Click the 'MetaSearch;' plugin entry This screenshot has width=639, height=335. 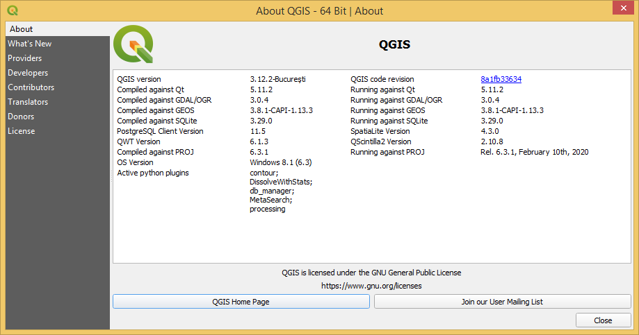point(271,200)
